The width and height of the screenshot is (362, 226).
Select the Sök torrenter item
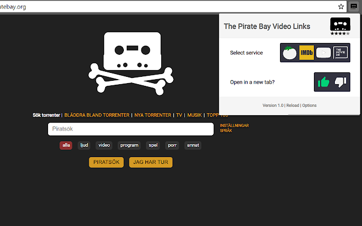[x=46, y=115]
